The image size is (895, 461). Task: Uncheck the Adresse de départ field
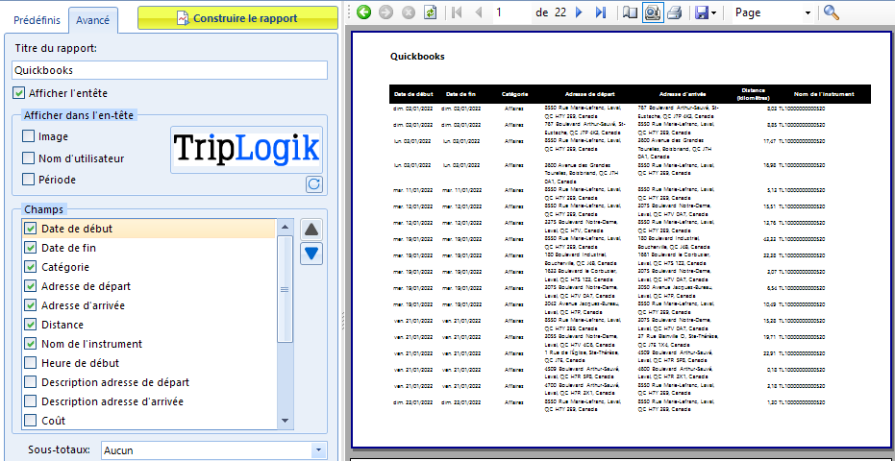pyautogui.click(x=30, y=286)
